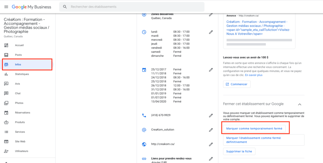Click the Google My Business logo
The image size is (323, 163).
click(31, 7)
